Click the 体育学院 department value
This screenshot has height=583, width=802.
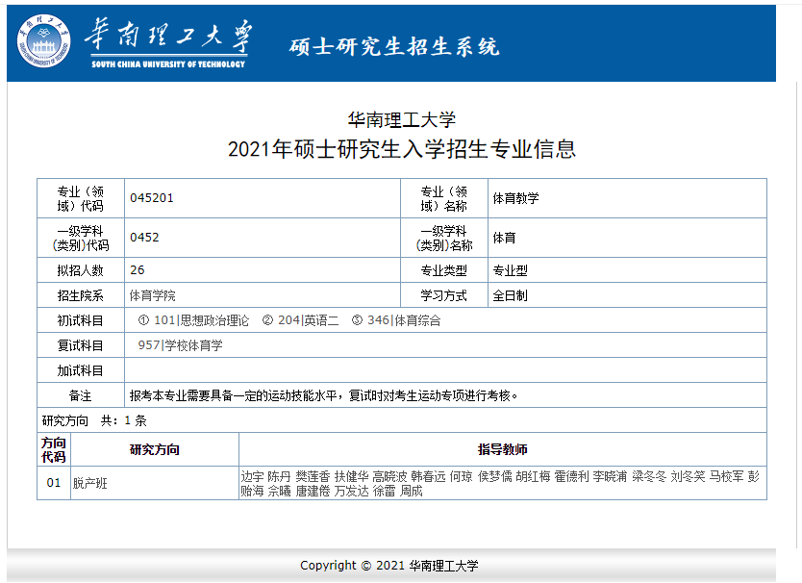point(153,295)
